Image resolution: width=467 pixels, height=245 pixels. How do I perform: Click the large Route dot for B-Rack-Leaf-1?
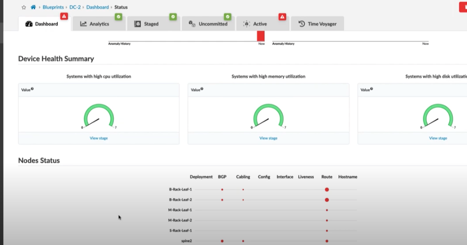coord(327,190)
